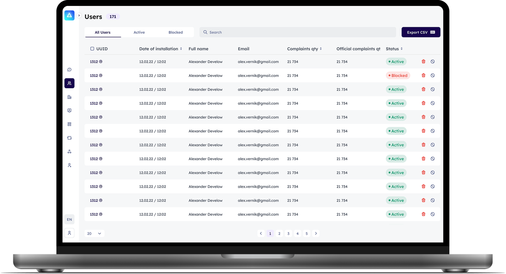Image resolution: width=506 pixels, height=274 pixels.
Task: Open the rows-per-page dropdown showing 20
Action: coord(94,234)
